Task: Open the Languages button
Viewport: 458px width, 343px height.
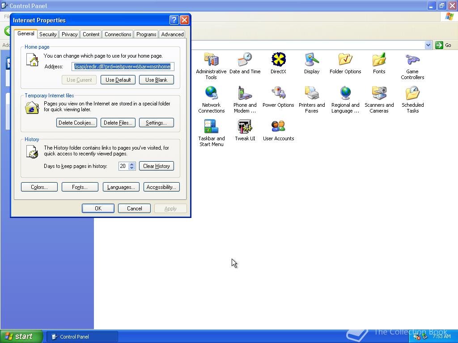Action: pos(121,187)
